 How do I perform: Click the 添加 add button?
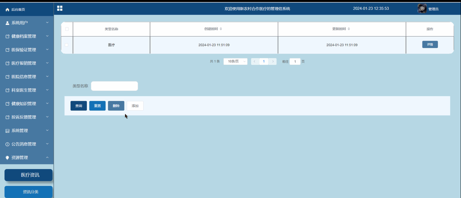pyautogui.click(x=135, y=106)
